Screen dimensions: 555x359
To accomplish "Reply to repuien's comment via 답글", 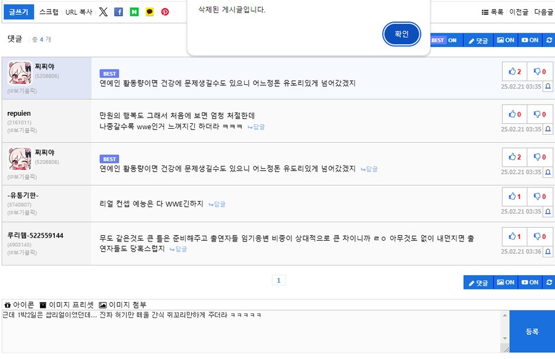I will [259, 127].
